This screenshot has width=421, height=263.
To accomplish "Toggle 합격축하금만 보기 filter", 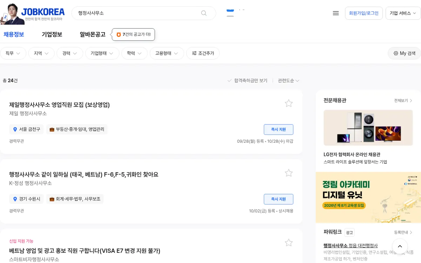I will click(247, 81).
